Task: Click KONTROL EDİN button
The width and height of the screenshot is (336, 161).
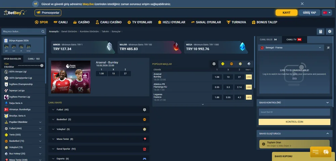Action: [x=294, y=122]
